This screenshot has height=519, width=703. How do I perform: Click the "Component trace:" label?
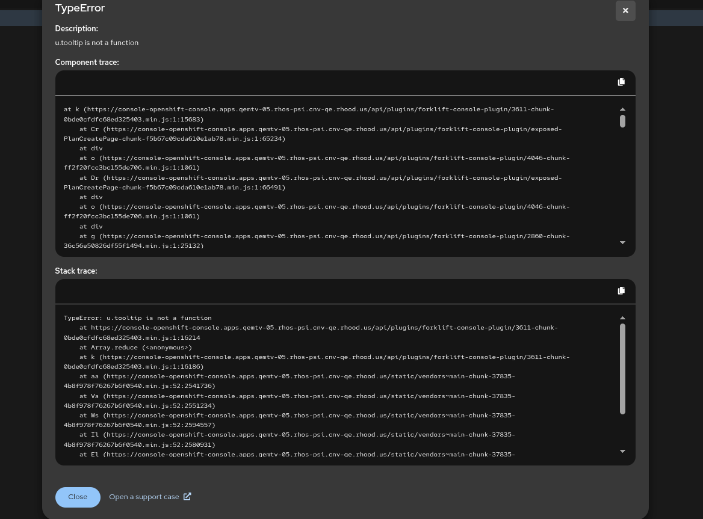click(x=87, y=63)
